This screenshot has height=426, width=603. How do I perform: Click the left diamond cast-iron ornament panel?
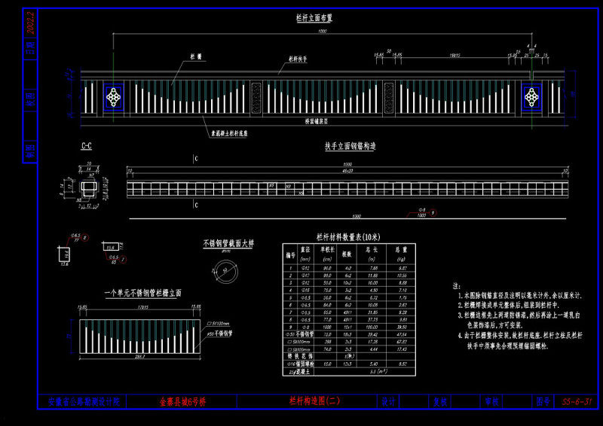[x=114, y=97]
